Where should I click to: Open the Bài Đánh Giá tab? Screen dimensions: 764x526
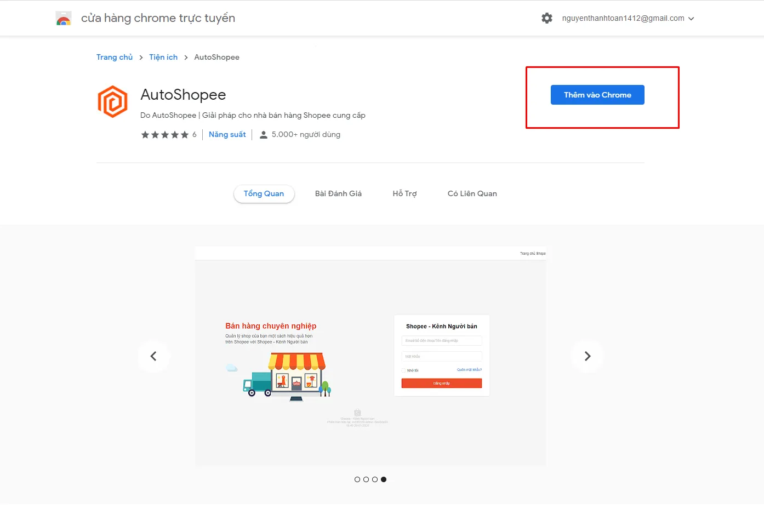tap(338, 193)
